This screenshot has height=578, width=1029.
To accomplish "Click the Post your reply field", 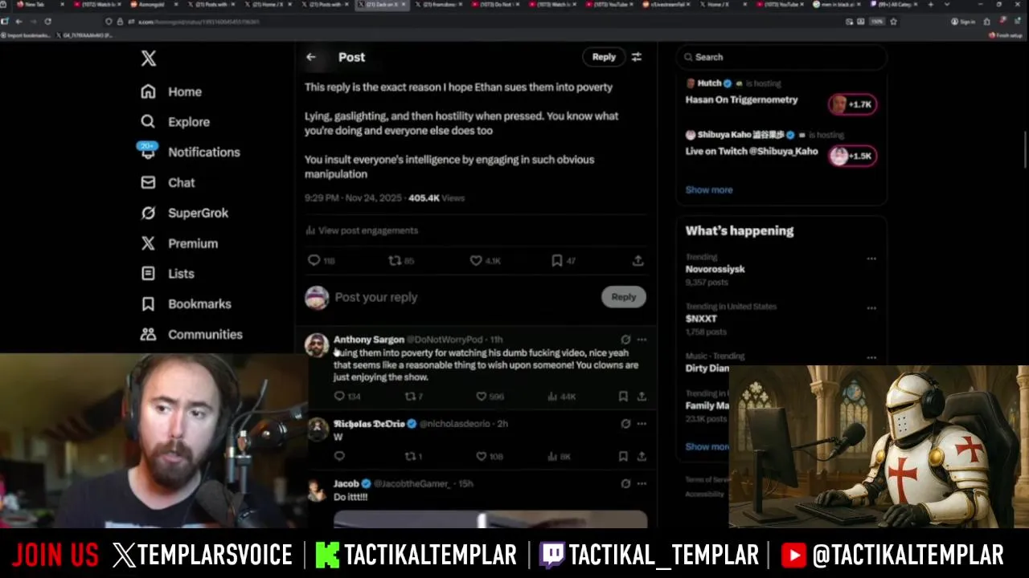I will [x=462, y=297].
